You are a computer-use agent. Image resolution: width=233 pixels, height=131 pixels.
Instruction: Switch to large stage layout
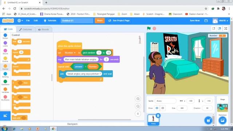click(x=219, y=28)
